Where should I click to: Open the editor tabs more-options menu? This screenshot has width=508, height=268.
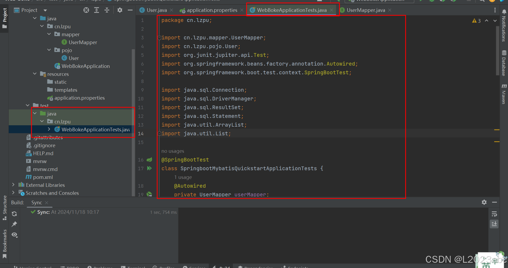click(x=495, y=10)
